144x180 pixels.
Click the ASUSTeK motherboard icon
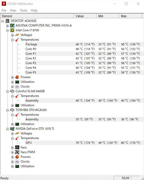tap(12, 26)
